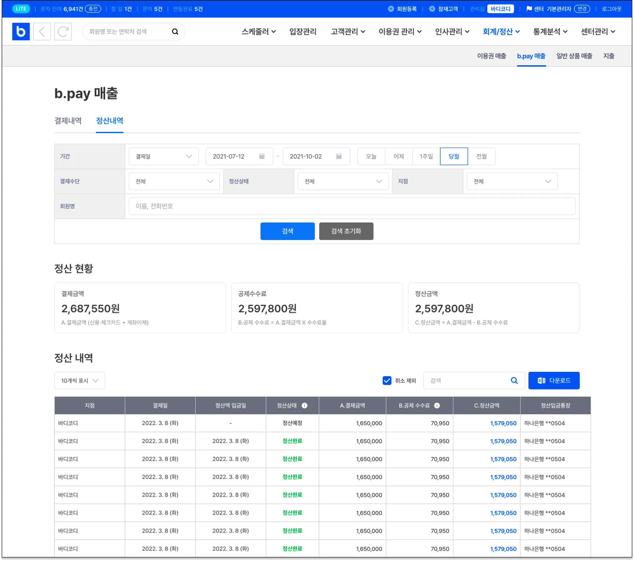This screenshot has height=561, width=634.
Task: Open the start date calendar icon
Action: coord(262,156)
